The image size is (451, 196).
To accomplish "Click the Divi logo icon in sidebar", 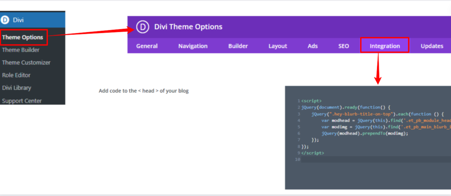I will [x=5, y=20].
